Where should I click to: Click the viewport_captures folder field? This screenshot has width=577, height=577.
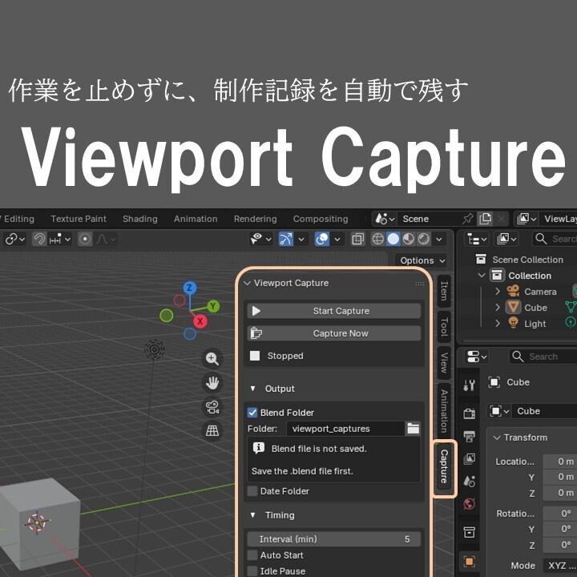pyautogui.click(x=345, y=429)
